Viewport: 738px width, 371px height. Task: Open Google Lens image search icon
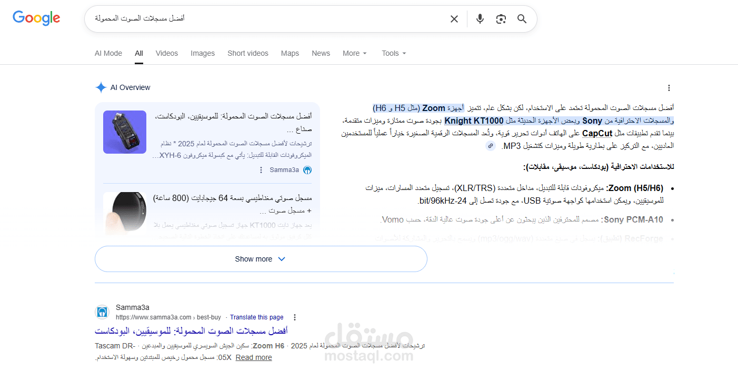[501, 19]
